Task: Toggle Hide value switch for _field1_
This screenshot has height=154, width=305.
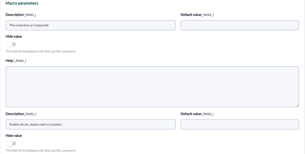Action: point(11,44)
